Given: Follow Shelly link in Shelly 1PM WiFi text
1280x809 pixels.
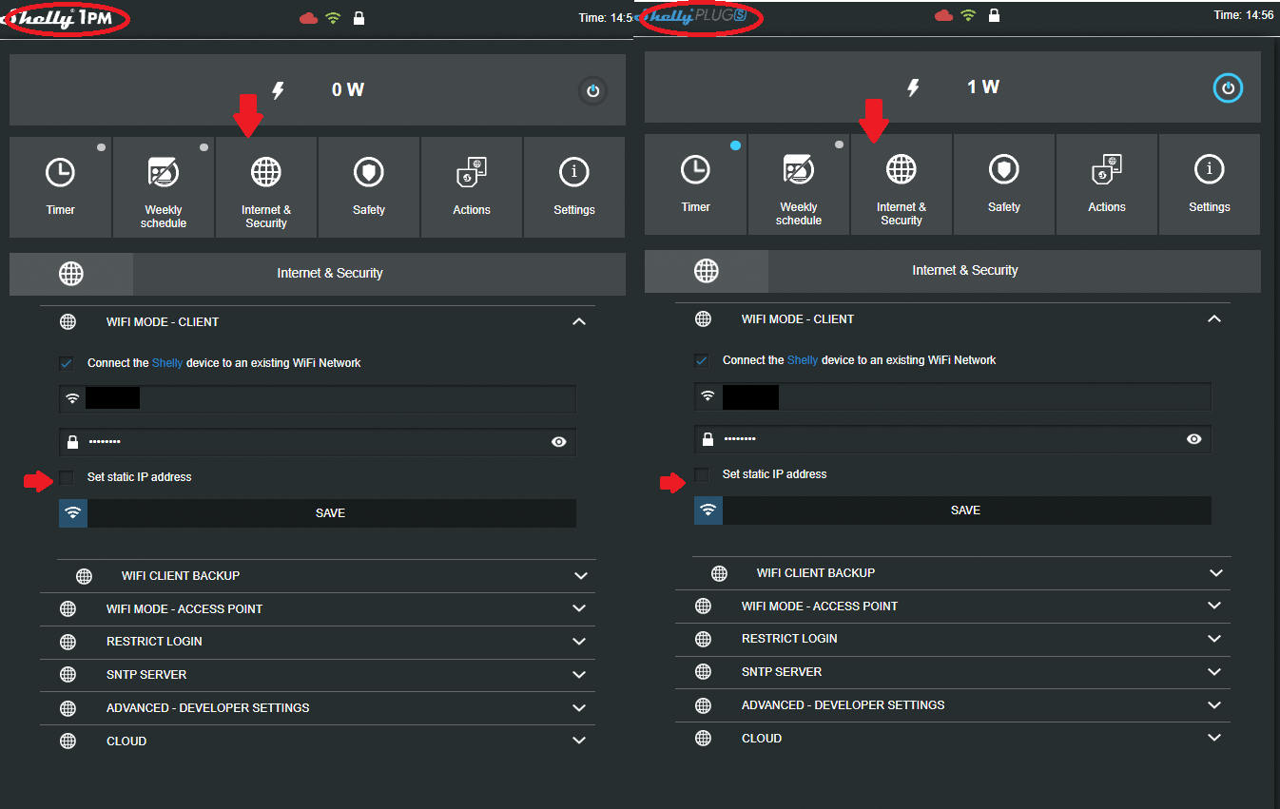Looking at the screenshot, I should coord(167,363).
